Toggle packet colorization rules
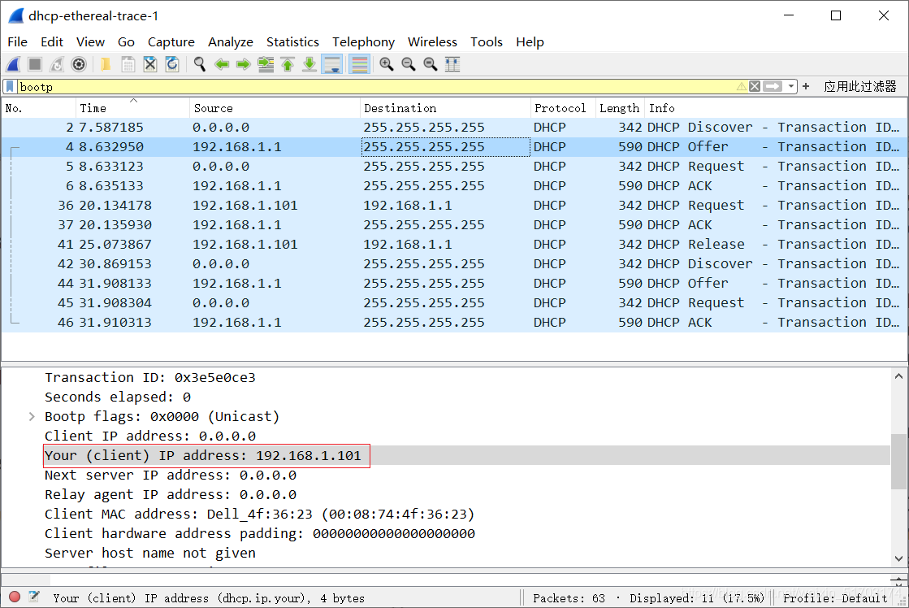The height and width of the screenshot is (608, 909). 359,64
